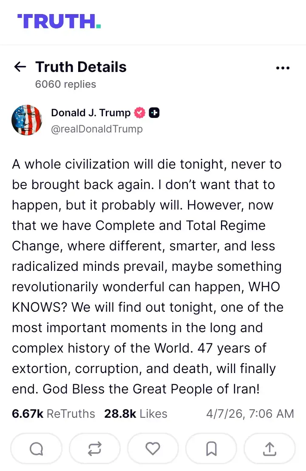Open the three-dot more options menu
Image resolution: width=306 pixels, height=471 pixels.
283,68
